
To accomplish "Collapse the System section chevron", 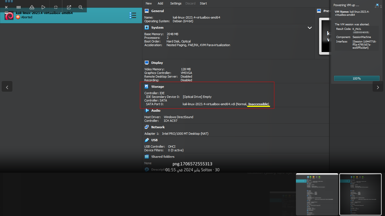I will pos(310,28).
